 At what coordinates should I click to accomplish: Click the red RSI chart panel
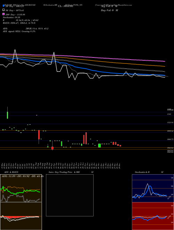pyautogui.click(x=153, y=216)
